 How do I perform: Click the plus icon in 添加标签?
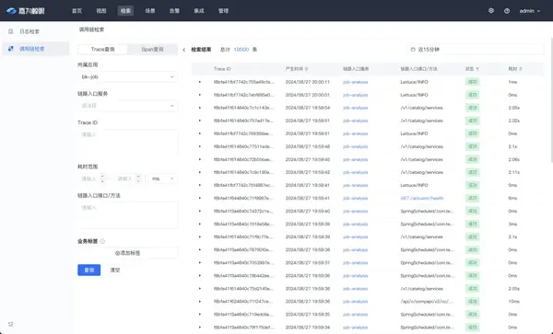coord(117,253)
